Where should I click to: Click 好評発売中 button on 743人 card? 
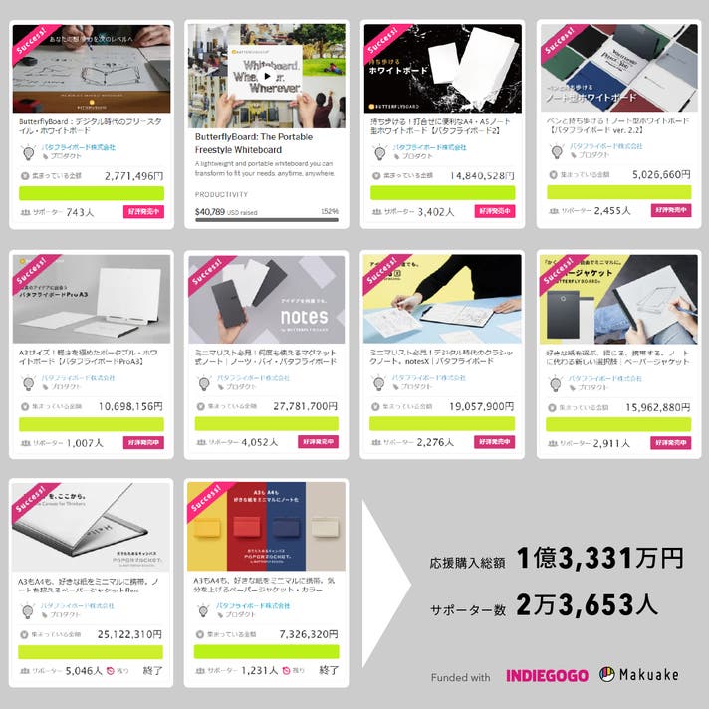pos(143,212)
